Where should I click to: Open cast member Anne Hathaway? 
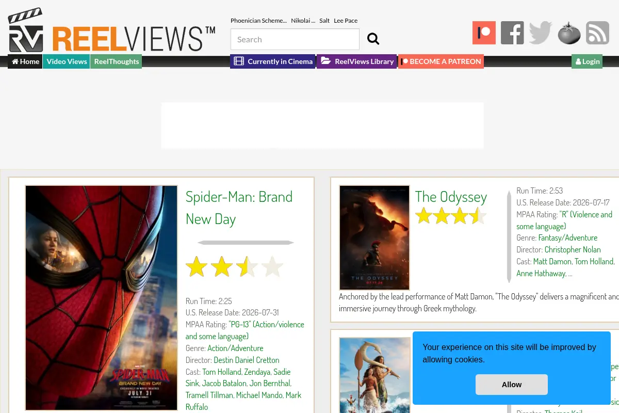pos(541,273)
